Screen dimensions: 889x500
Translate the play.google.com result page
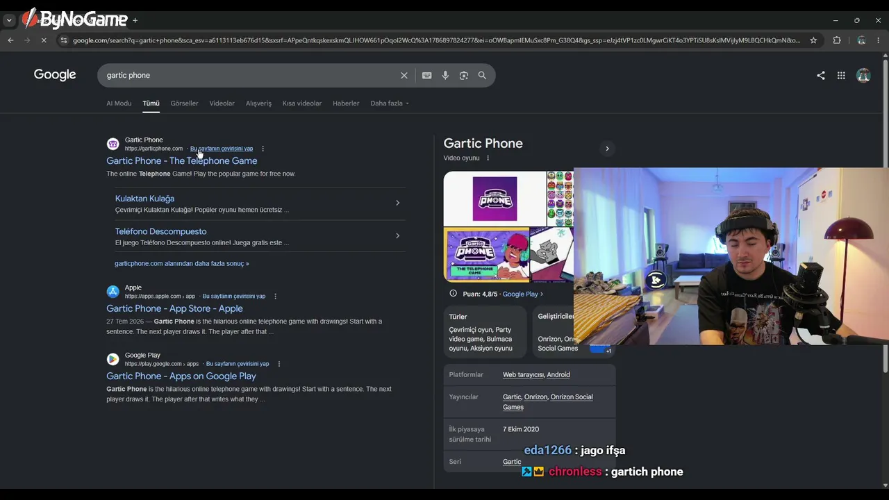point(238,364)
